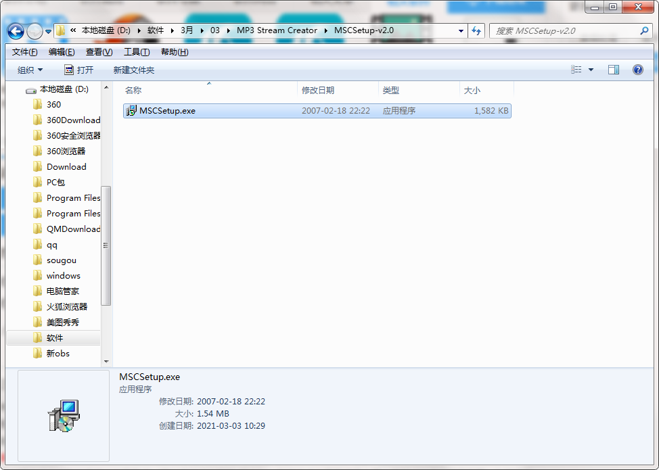659x470 pixels.
Task: Click the windows folder icon
Action: 37,275
